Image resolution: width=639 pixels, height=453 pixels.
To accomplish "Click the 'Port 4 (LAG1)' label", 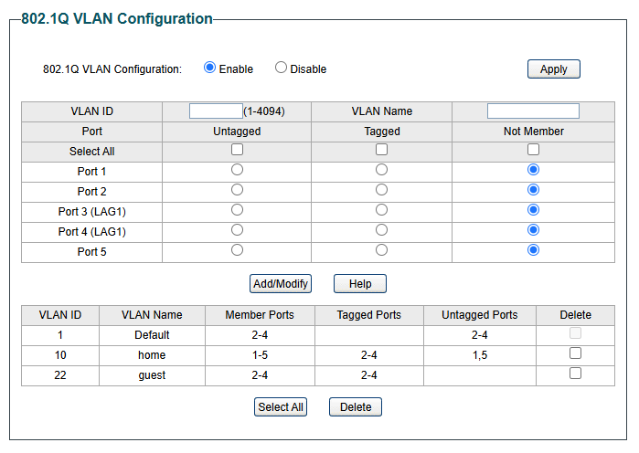I will [x=91, y=232].
